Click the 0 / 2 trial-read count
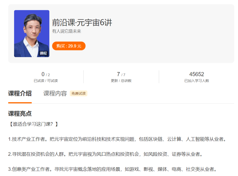 click(46, 75)
